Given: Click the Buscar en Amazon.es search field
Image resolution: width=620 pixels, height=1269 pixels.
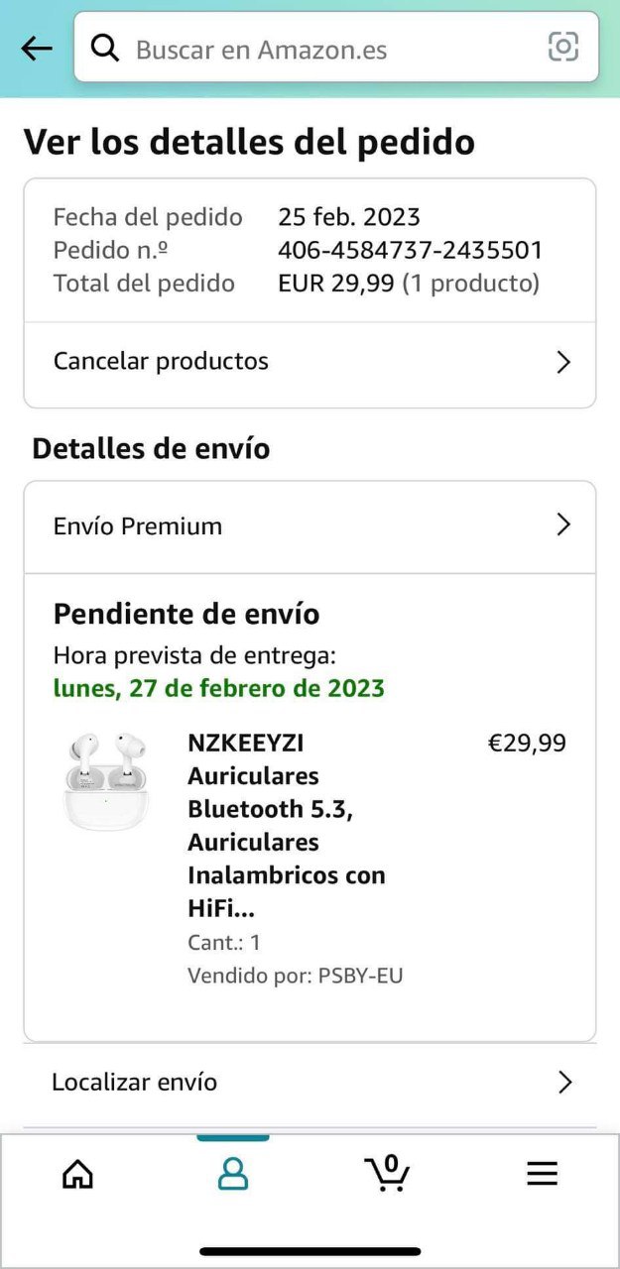Looking at the screenshot, I should [x=327, y=49].
